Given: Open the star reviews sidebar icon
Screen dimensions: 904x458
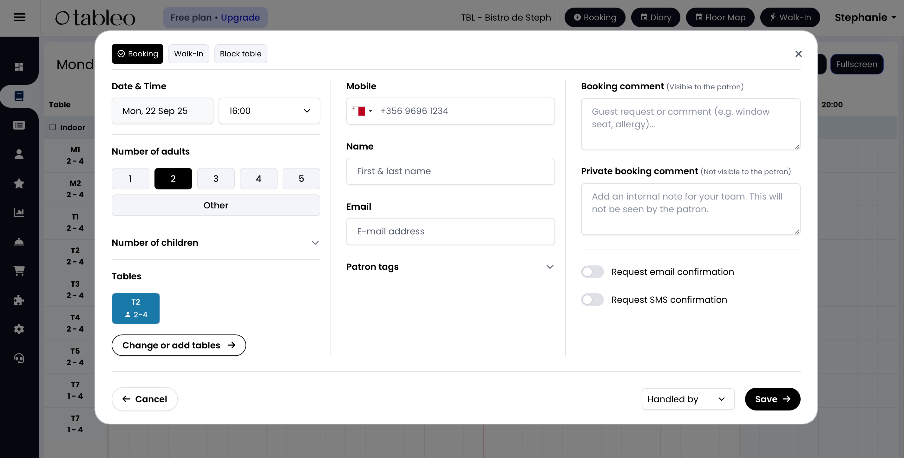Looking at the screenshot, I should (19, 183).
